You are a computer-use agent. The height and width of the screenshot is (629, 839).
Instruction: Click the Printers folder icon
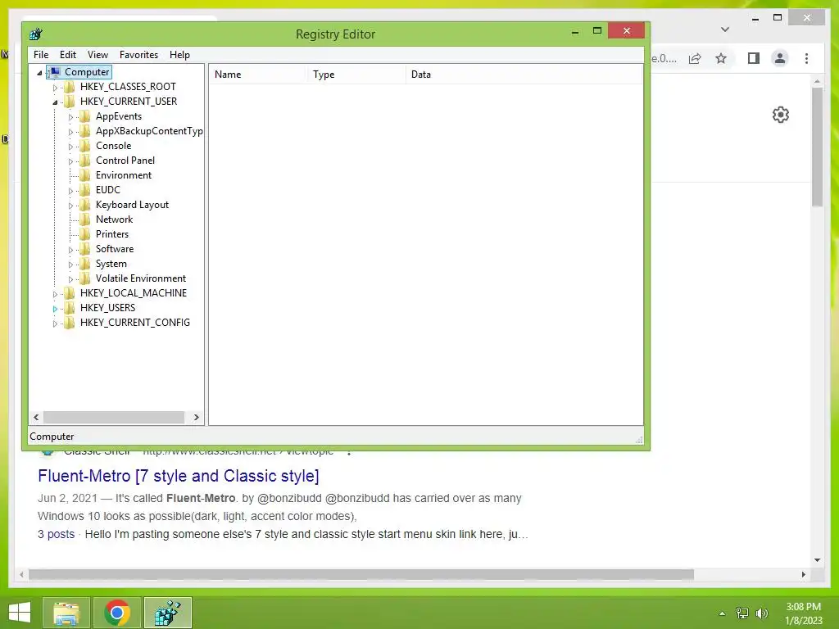pyautogui.click(x=84, y=234)
